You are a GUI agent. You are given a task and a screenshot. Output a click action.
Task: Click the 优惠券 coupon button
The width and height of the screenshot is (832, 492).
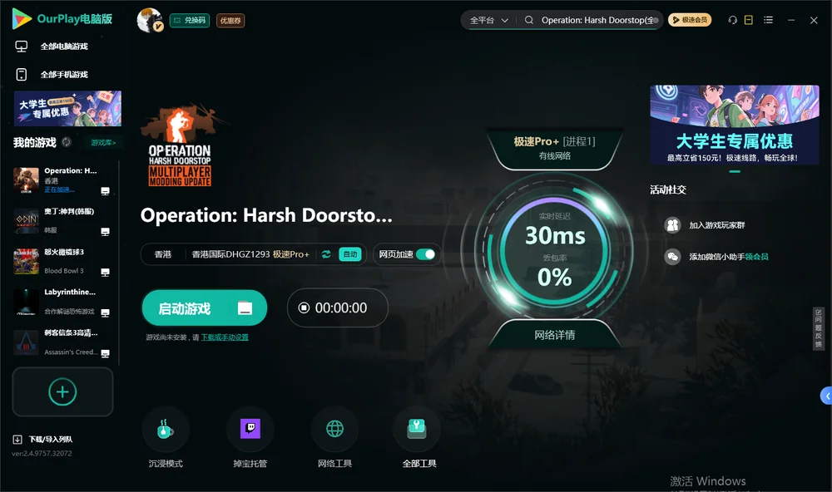coord(230,21)
